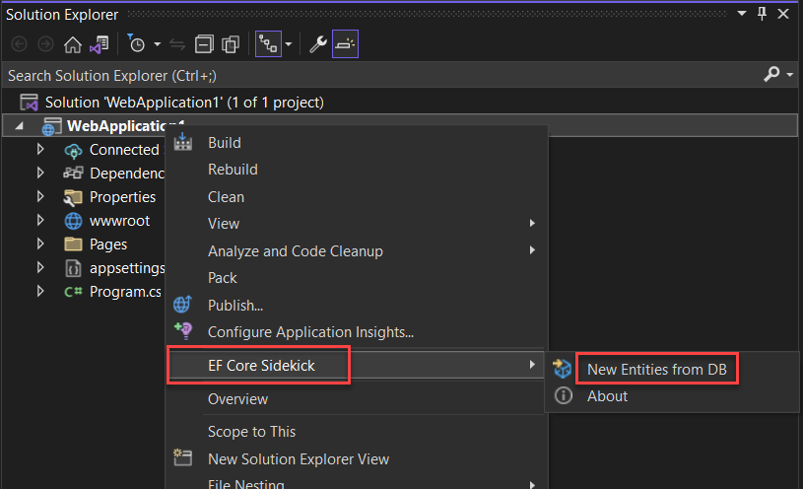Expand the appsettings file node
This screenshot has width=803, height=489.
pos(40,267)
